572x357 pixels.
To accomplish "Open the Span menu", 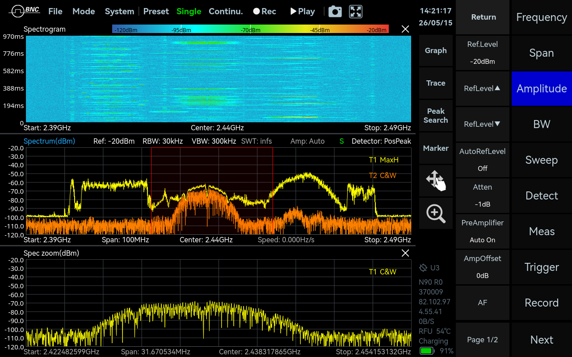I will (542, 53).
